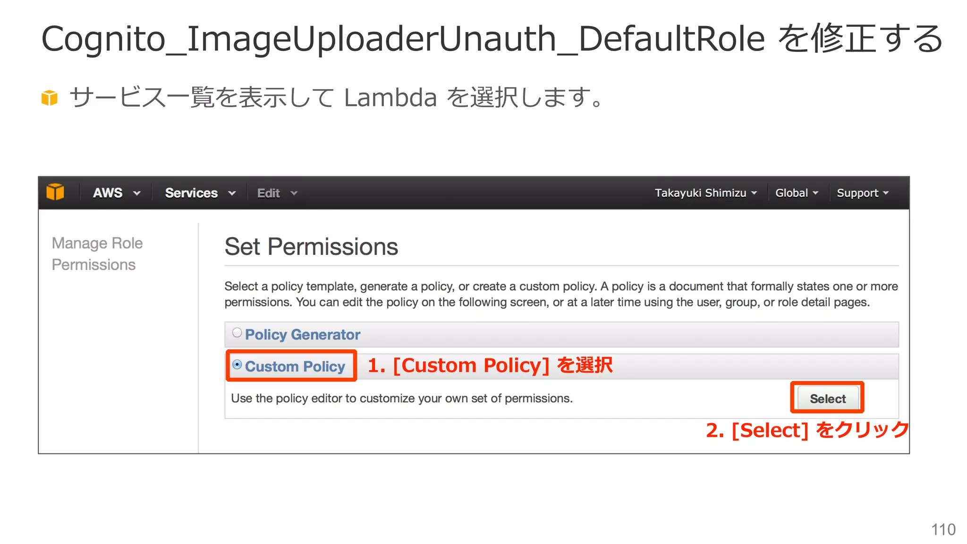The height and width of the screenshot is (544, 967).
Task: Click Manage Role Permissions in sidebar
Action: (97, 254)
